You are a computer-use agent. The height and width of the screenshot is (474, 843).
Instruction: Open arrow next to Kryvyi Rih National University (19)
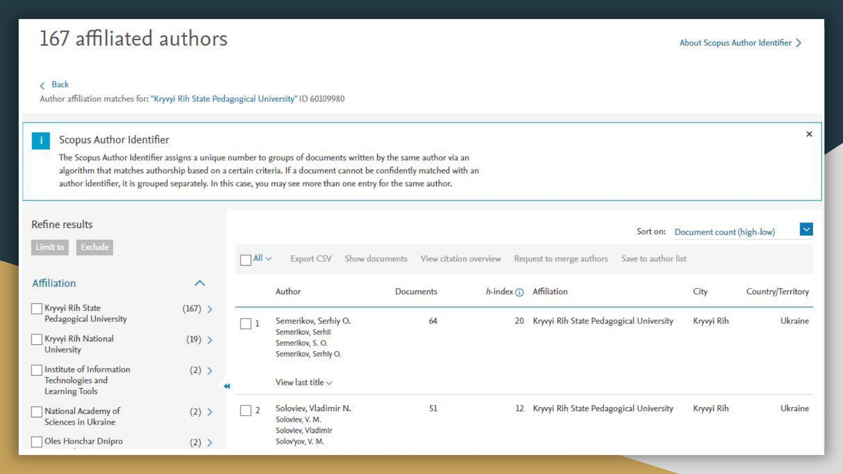coord(210,340)
